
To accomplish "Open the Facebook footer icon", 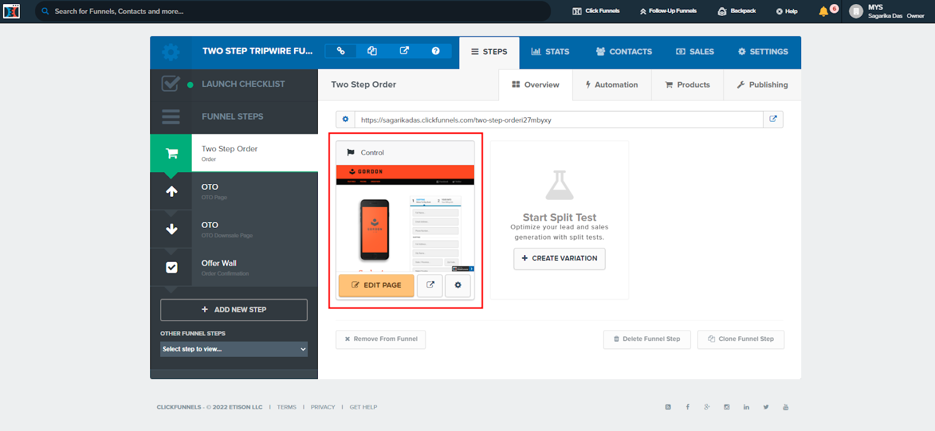I will coord(687,407).
